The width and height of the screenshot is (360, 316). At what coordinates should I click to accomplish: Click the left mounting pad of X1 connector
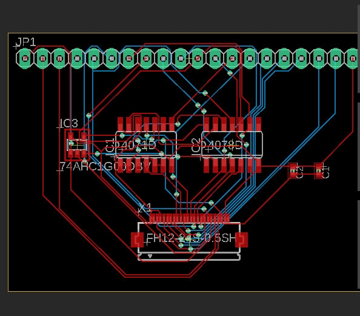[x=137, y=240]
